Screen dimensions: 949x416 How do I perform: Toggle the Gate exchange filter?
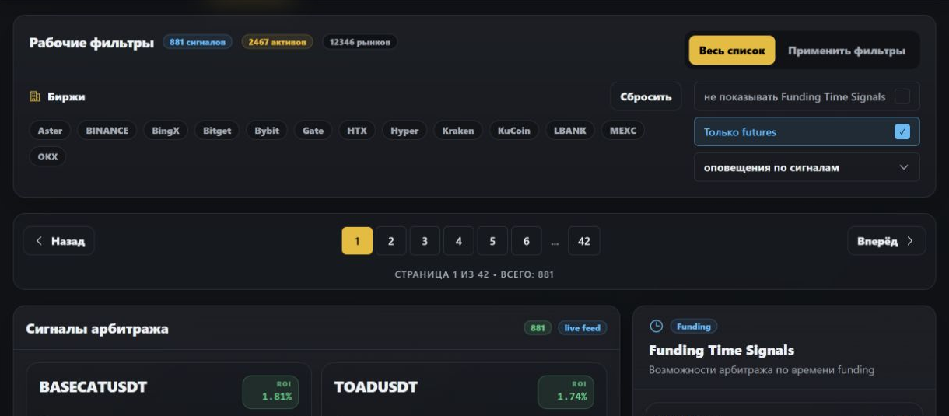click(313, 131)
